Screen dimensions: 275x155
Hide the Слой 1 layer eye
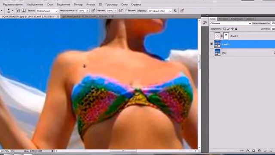211,44
